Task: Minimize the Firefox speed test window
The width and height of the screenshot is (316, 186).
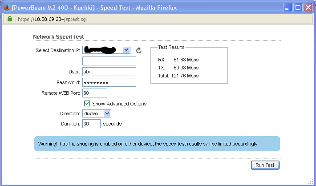Action: click(288, 8)
